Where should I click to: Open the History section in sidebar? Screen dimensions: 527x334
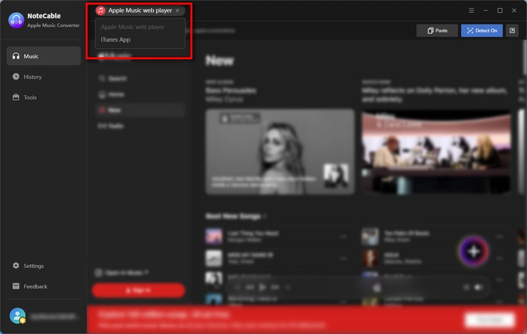[x=43, y=77]
